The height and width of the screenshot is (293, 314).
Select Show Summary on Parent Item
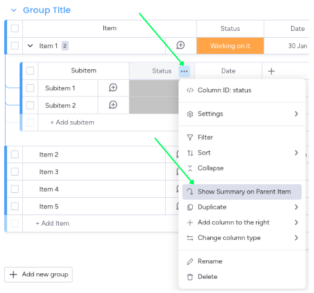click(242, 192)
